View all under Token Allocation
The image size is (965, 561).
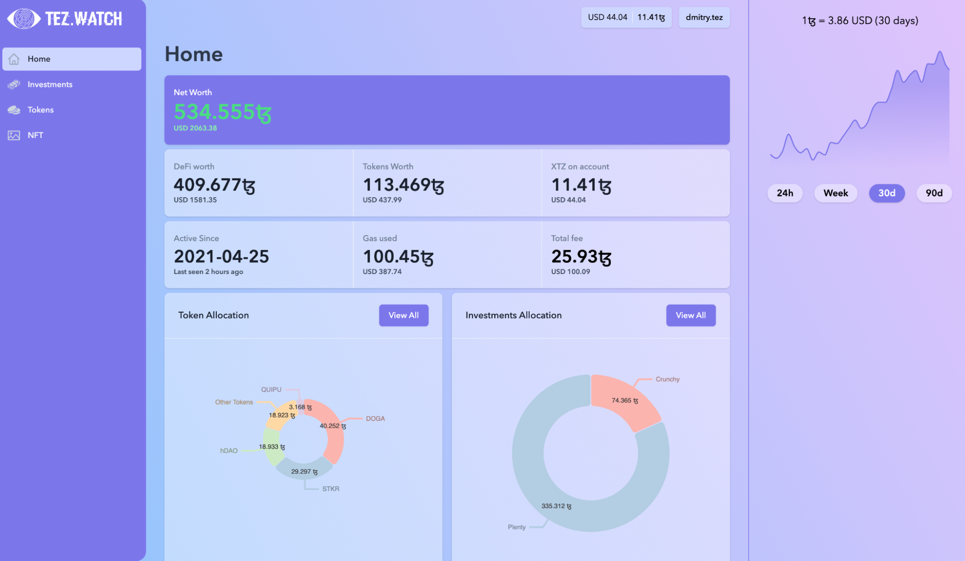[403, 315]
